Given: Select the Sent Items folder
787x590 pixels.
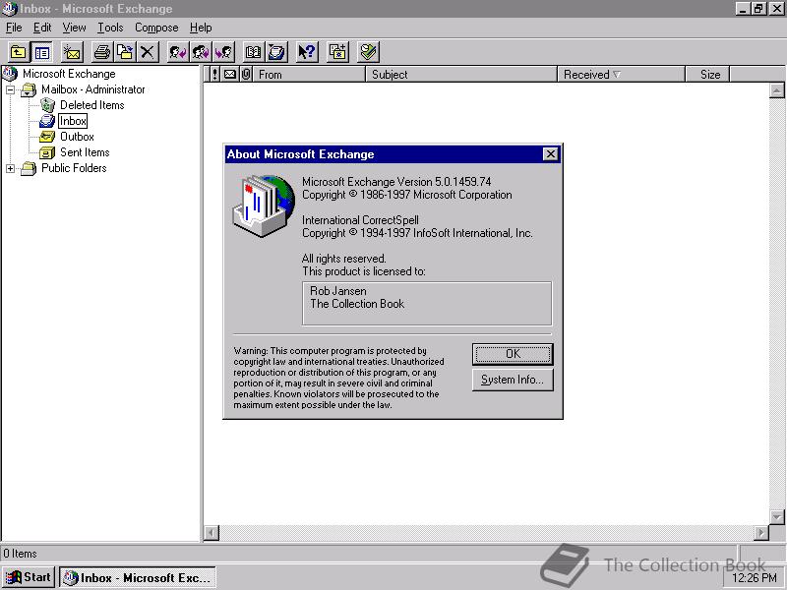Looking at the screenshot, I should pos(85,152).
